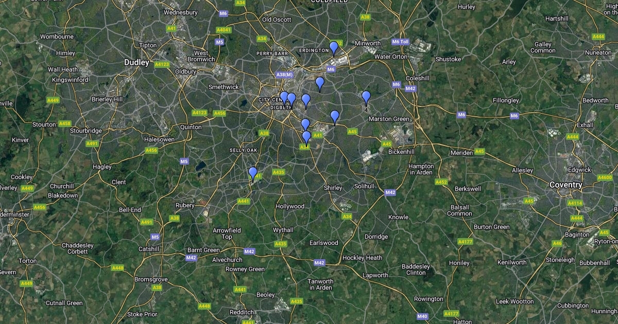Click the marker overlapping the City Centre label
The image size is (618, 324).
(284, 98)
